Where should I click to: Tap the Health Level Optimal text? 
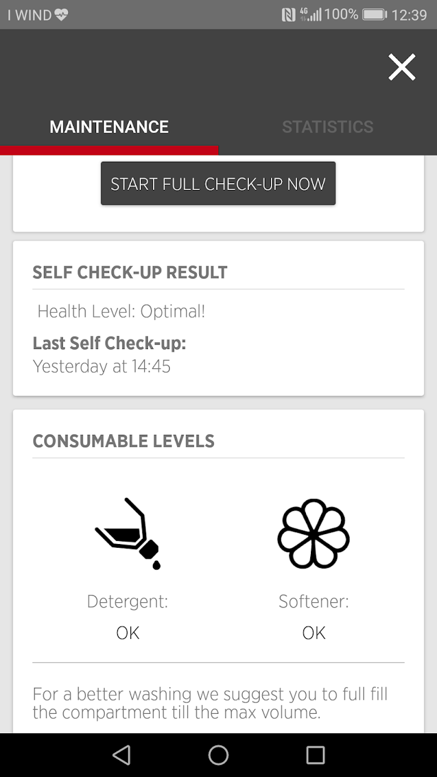click(121, 311)
